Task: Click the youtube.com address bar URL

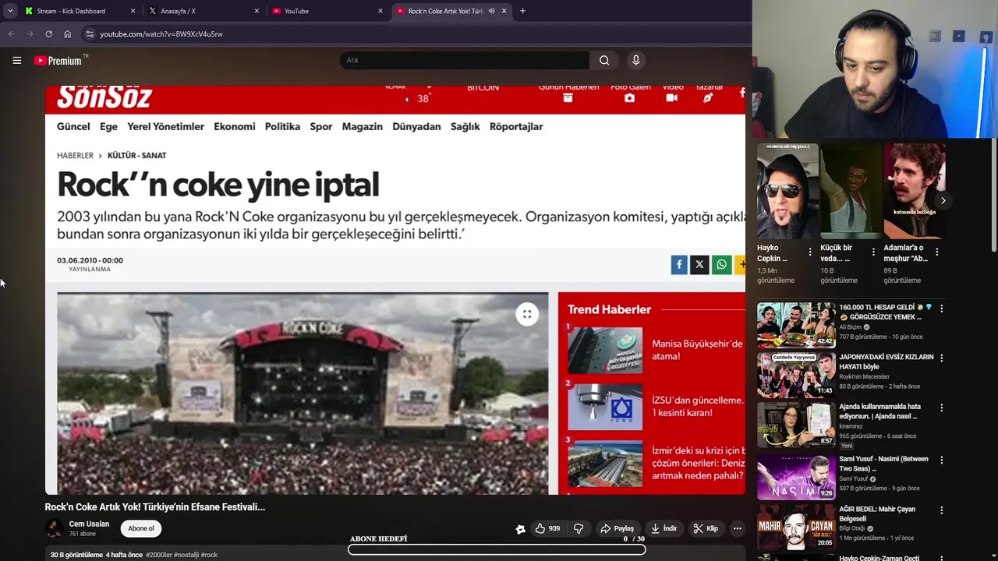Action: pos(161,34)
